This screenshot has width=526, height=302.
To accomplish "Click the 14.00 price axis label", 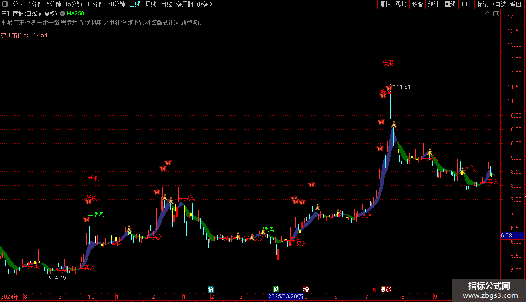I will (514, 17).
